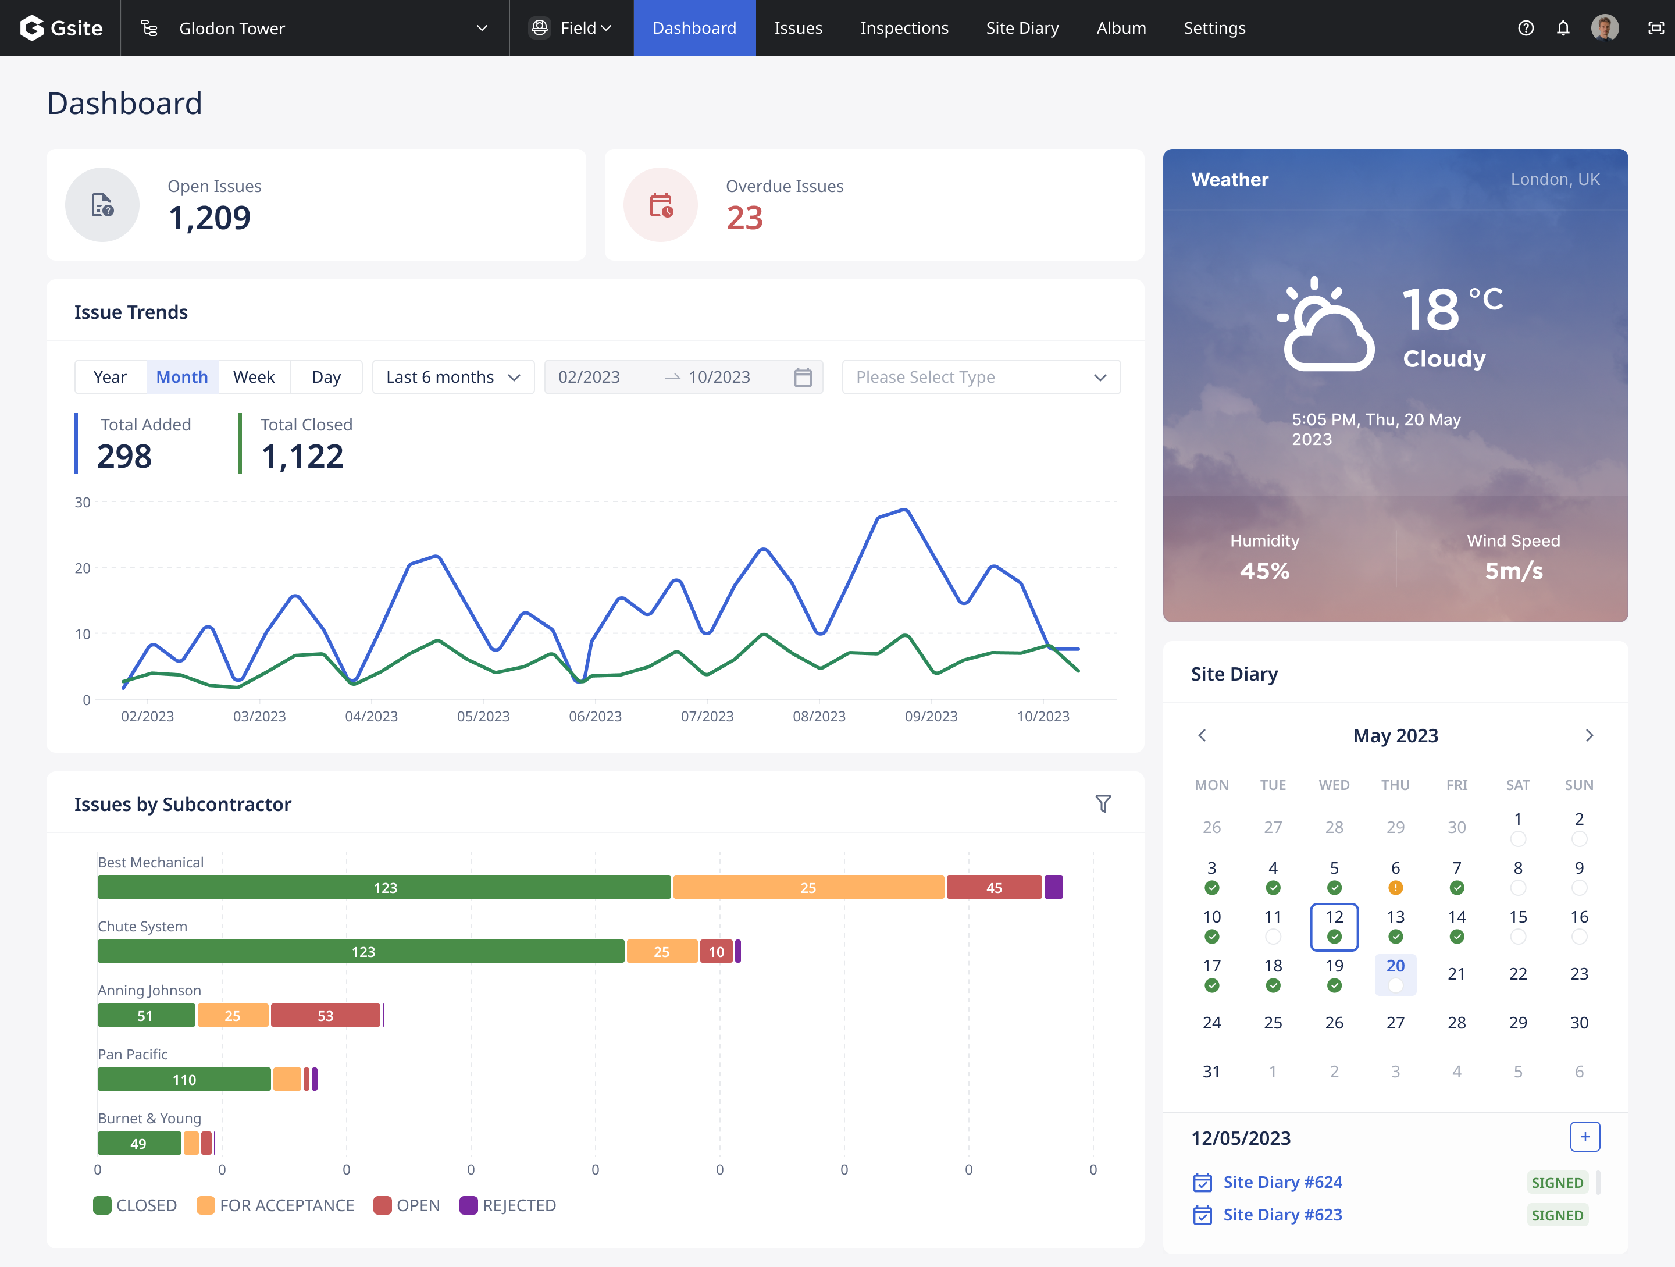The width and height of the screenshot is (1675, 1267).
Task: Open Site Diary #624 link
Action: [1282, 1182]
